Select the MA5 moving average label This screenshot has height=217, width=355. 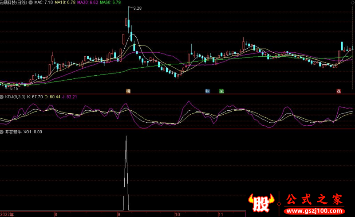(43, 3)
